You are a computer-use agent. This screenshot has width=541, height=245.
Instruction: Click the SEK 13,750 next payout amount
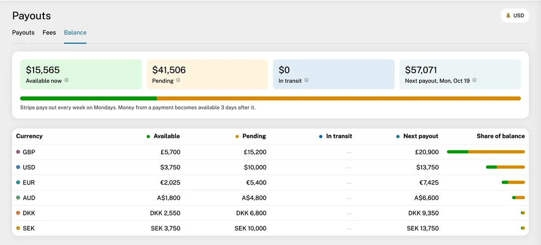point(423,228)
